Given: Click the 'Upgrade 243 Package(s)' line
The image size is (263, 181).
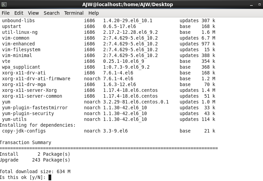Looking at the screenshot, I should pyautogui.click(x=35, y=160).
